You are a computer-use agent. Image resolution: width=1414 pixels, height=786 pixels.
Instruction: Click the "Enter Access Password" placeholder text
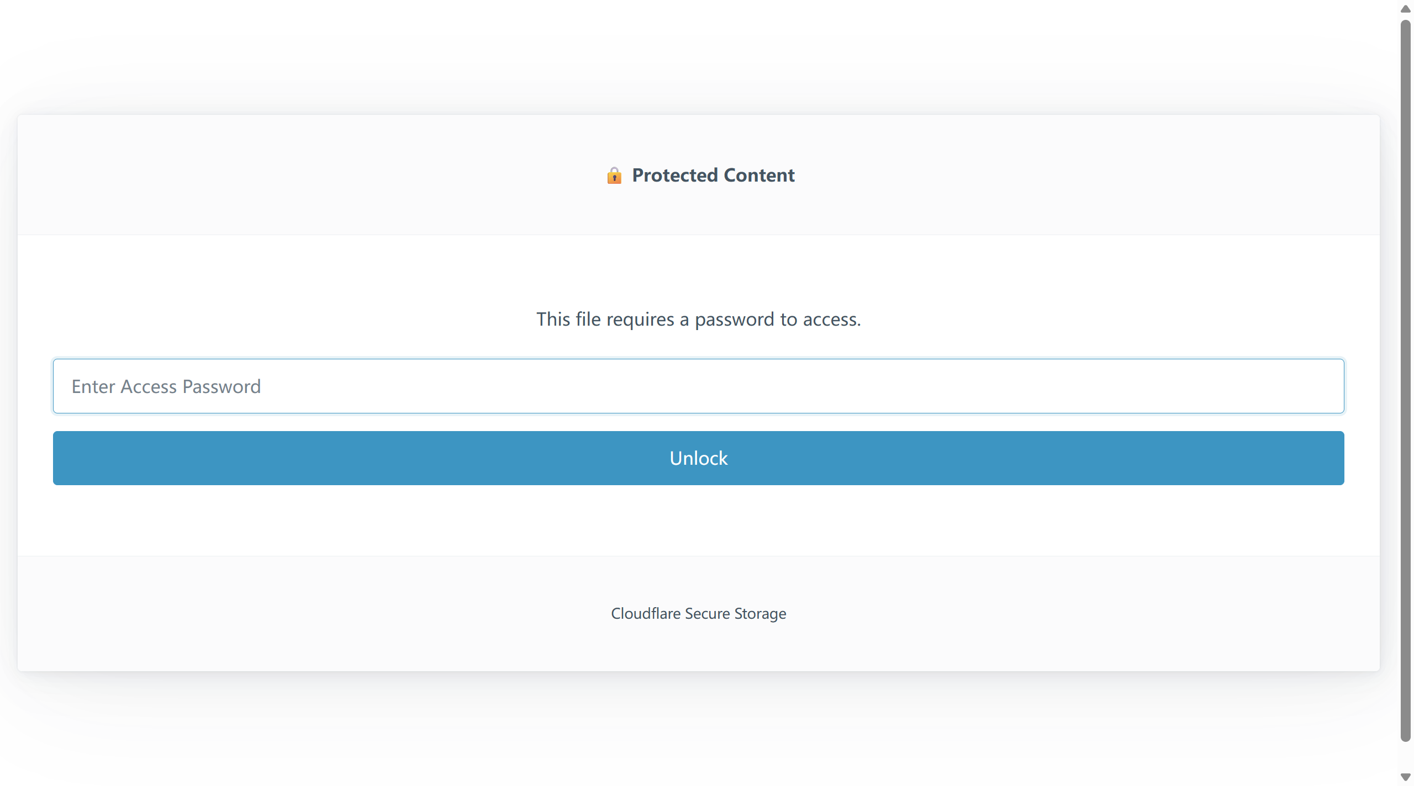pyautogui.click(x=166, y=386)
